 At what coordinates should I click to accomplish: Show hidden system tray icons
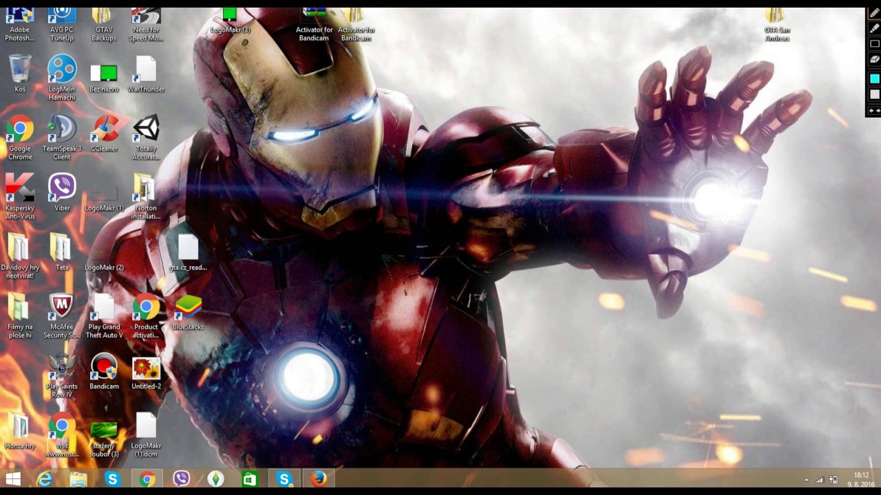click(806, 480)
